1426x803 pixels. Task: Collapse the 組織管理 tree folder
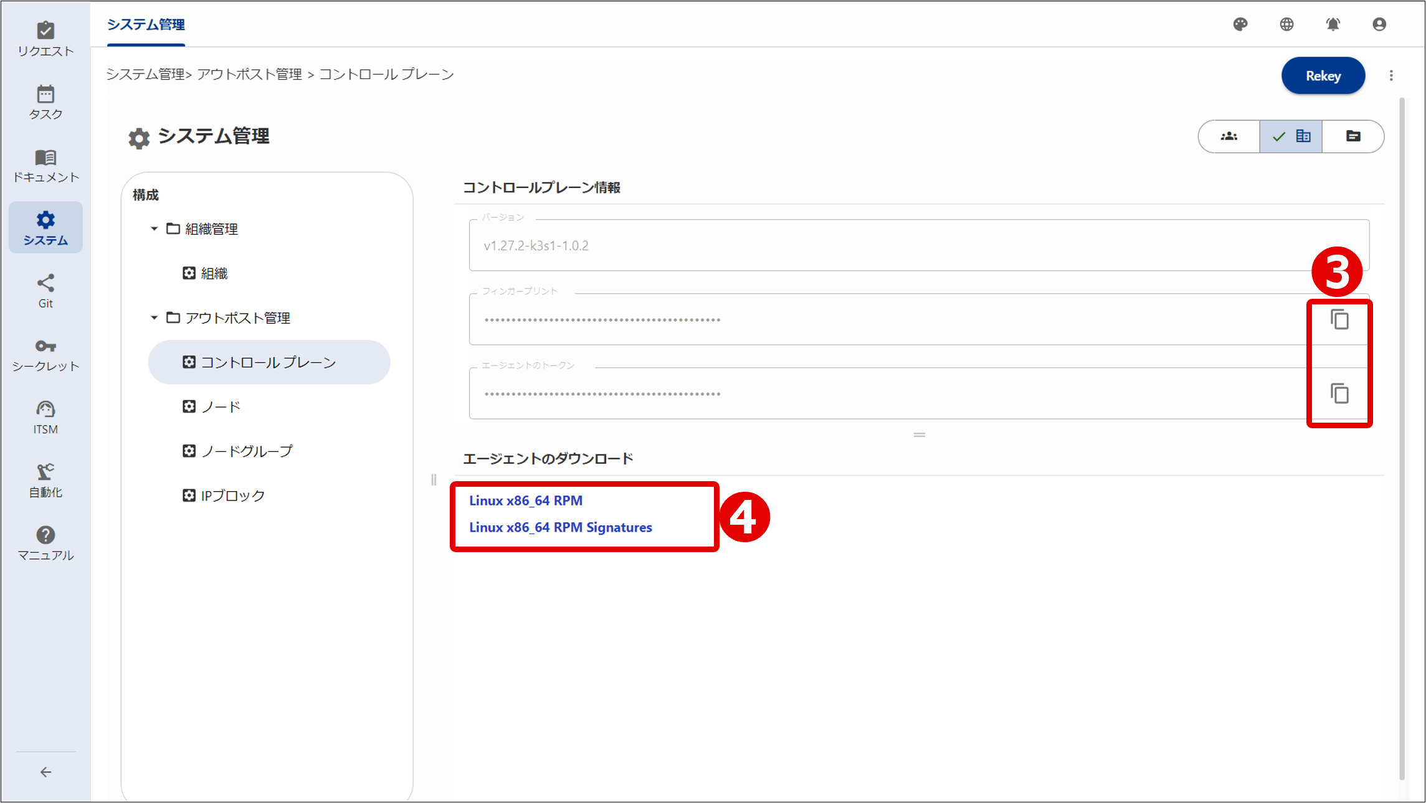click(x=154, y=229)
